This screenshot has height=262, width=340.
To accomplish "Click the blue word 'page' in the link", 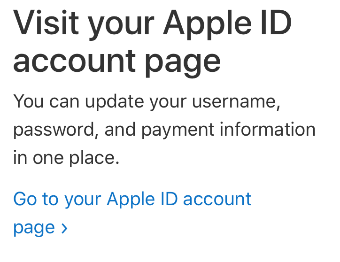I will [34, 229].
